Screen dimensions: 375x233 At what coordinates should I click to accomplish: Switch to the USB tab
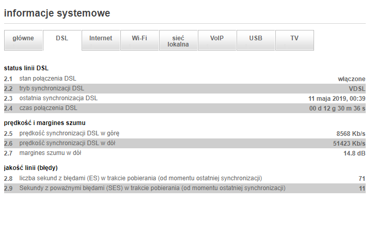tap(256, 39)
